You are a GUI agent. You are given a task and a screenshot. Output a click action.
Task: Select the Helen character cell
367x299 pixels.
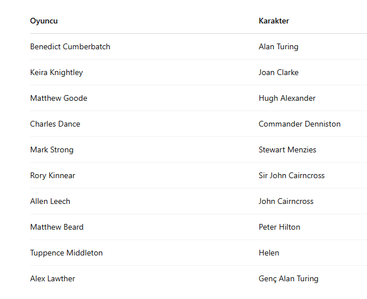point(269,253)
